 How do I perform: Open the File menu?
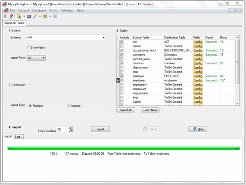tap(12, 11)
